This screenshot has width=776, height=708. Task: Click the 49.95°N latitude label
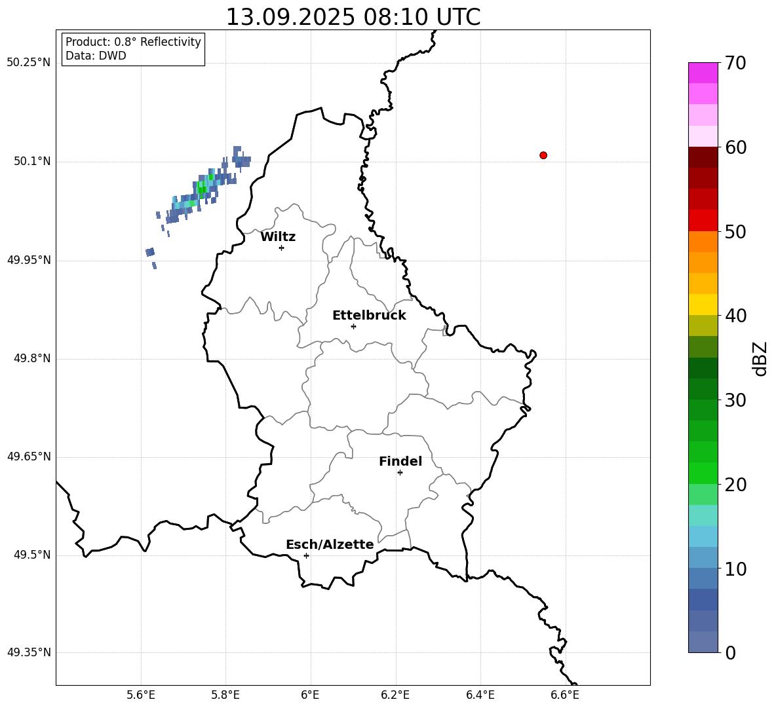pos(29,260)
